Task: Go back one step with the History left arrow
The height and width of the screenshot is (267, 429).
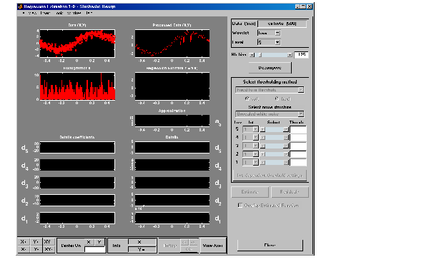Action: (184, 242)
